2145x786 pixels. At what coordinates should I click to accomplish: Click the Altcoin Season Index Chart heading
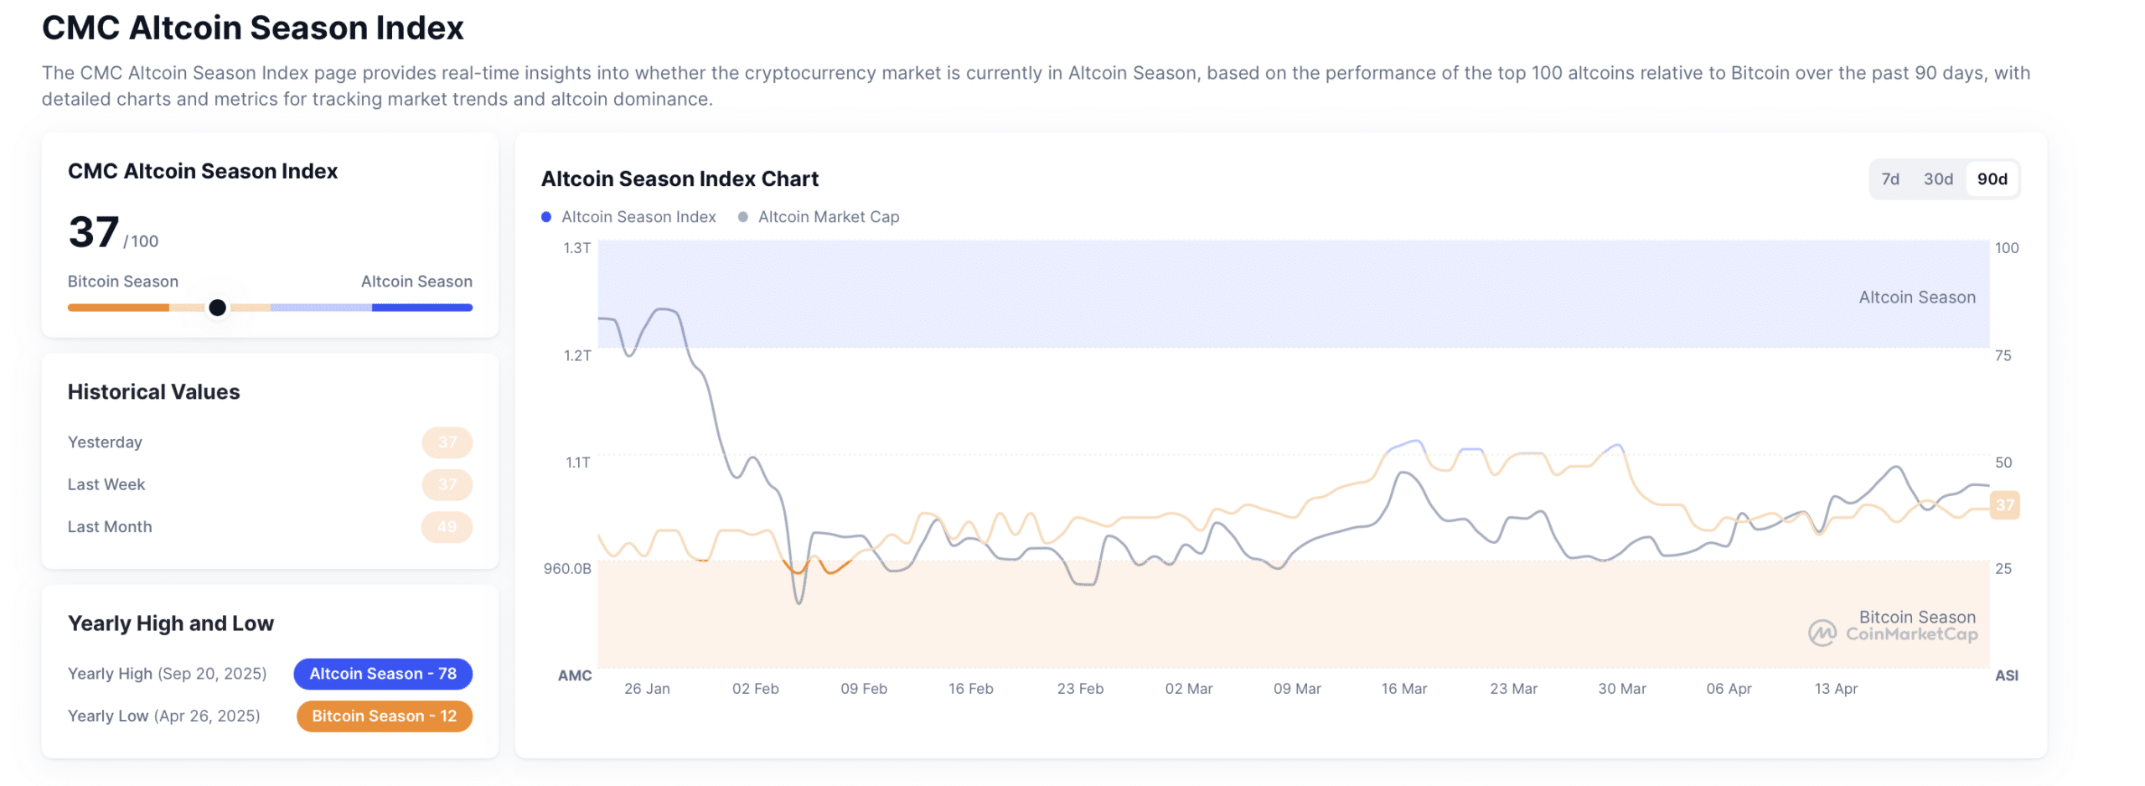click(x=679, y=178)
